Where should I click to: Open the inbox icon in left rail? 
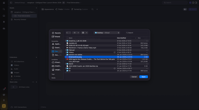click(4, 16)
